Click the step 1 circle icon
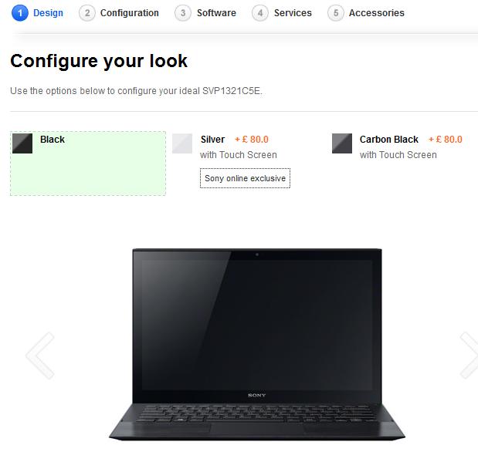The height and width of the screenshot is (462, 478). click(x=20, y=13)
